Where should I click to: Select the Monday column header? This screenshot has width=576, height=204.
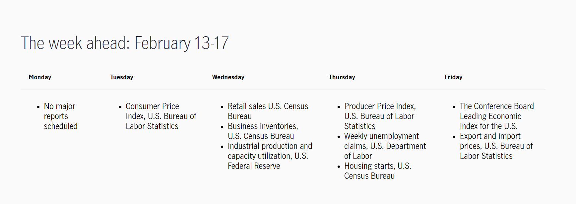click(40, 77)
